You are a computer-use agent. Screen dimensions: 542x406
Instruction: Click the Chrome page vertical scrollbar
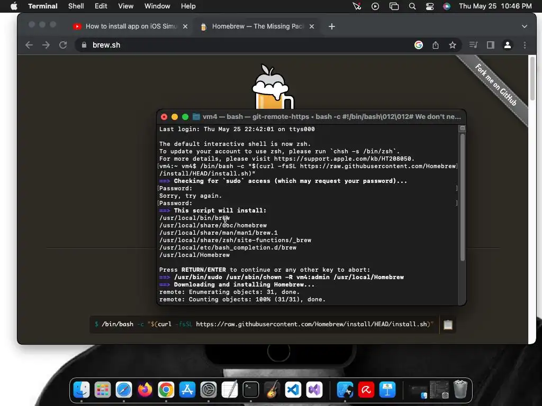coord(532,79)
